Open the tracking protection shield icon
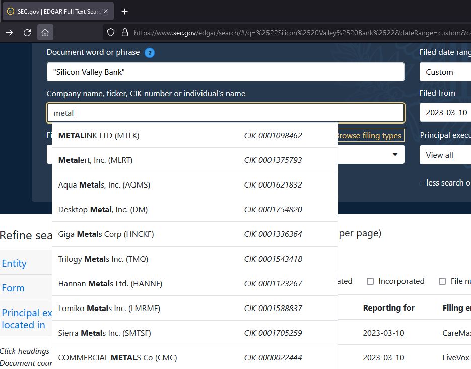 tap(111, 33)
